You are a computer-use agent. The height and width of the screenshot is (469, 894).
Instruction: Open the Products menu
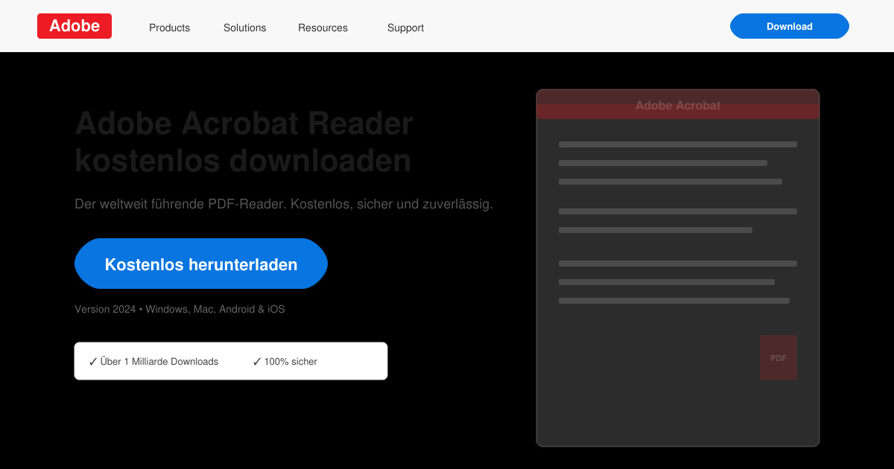[169, 28]
